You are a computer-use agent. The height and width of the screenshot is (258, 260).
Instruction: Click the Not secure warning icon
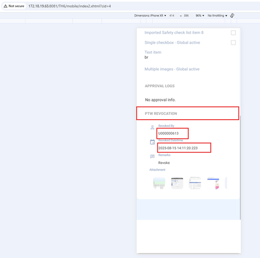click(x=5, y=6)
